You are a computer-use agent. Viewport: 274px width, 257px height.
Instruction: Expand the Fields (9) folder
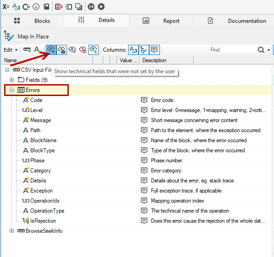11,80
